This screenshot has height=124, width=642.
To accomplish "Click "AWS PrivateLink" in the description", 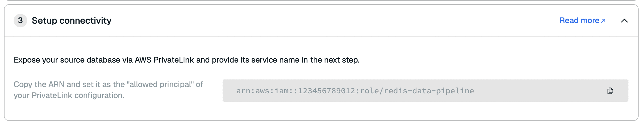I will (164, 60).
